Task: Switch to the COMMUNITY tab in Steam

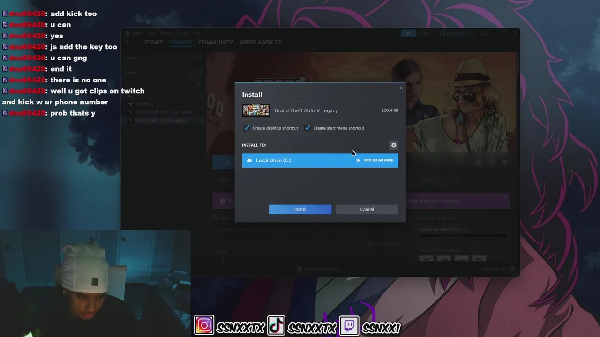Action: tap(216, 42)
